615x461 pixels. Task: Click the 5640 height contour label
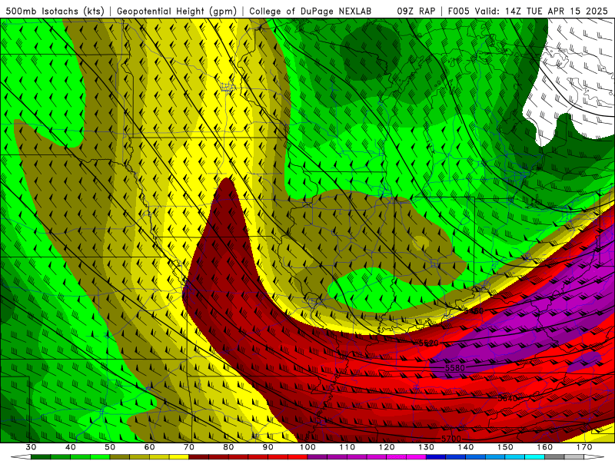[507, 398]
